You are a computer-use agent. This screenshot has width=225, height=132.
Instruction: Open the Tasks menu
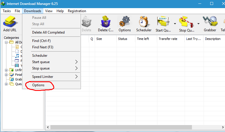[7, 11]
